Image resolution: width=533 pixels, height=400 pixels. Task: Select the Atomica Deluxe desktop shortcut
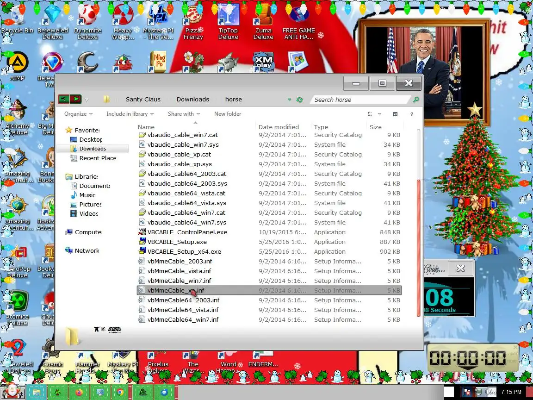(17, 308)
